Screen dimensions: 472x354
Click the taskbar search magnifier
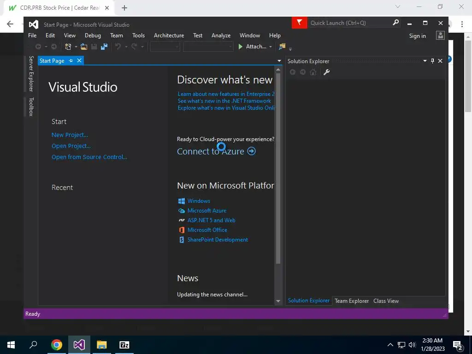tap(33, 345)
